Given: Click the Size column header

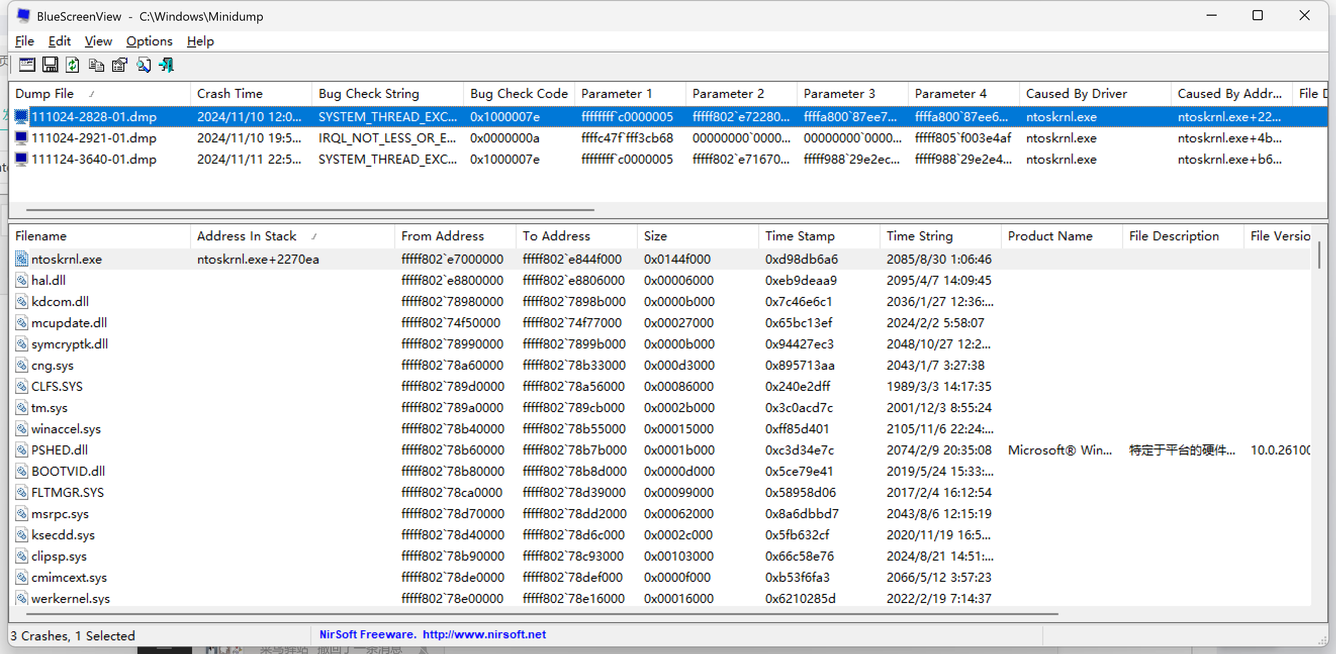Looking at the screenshot, I should pos(698,236).
